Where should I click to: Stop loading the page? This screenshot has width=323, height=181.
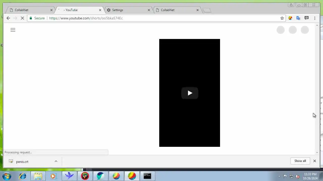click(x=22, y=18)
